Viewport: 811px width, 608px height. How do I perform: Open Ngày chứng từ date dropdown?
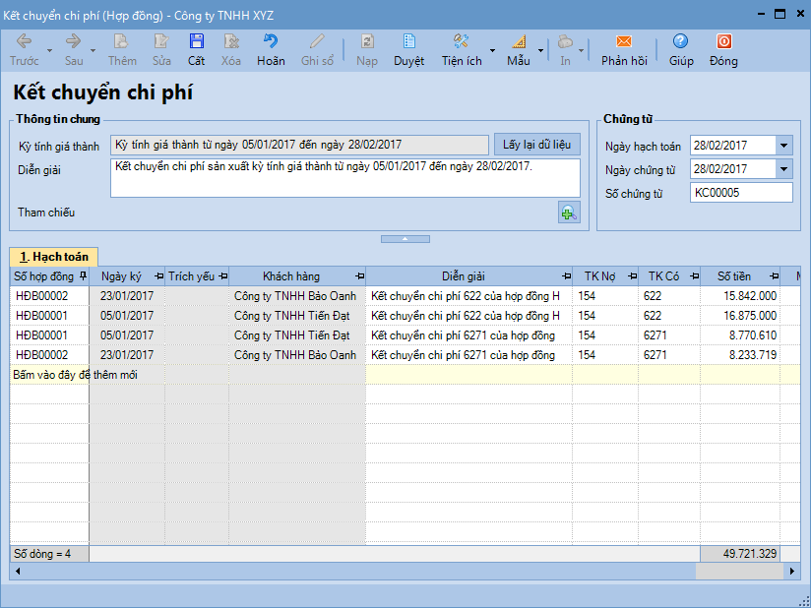click(783, 169)
